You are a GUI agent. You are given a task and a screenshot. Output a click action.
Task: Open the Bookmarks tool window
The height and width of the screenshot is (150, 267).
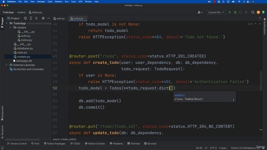tap(2, 113)
